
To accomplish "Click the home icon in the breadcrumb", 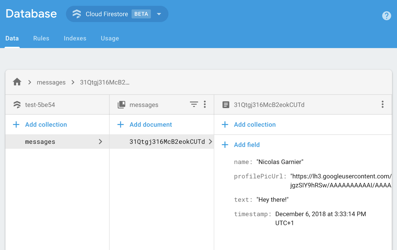I will pyautogui.click(x=17, y=82).
